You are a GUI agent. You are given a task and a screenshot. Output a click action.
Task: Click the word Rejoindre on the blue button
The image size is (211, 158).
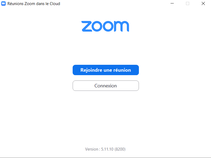91,70
